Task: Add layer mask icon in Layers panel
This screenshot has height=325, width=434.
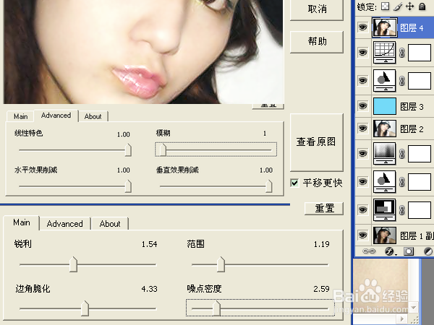Action: tap(409, 251)
